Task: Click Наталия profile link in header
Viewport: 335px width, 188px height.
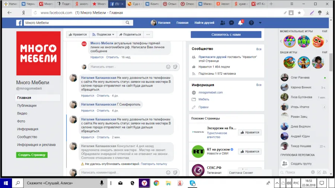Action: pyautogui.click(x=161, y=23)
